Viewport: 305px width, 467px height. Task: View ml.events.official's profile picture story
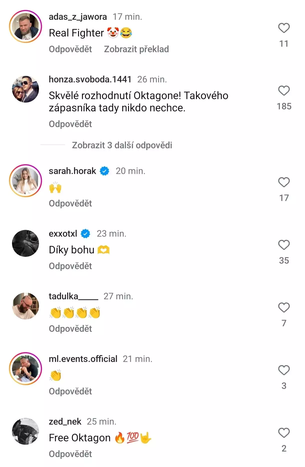pyautogui.click(x=25, y=369)
